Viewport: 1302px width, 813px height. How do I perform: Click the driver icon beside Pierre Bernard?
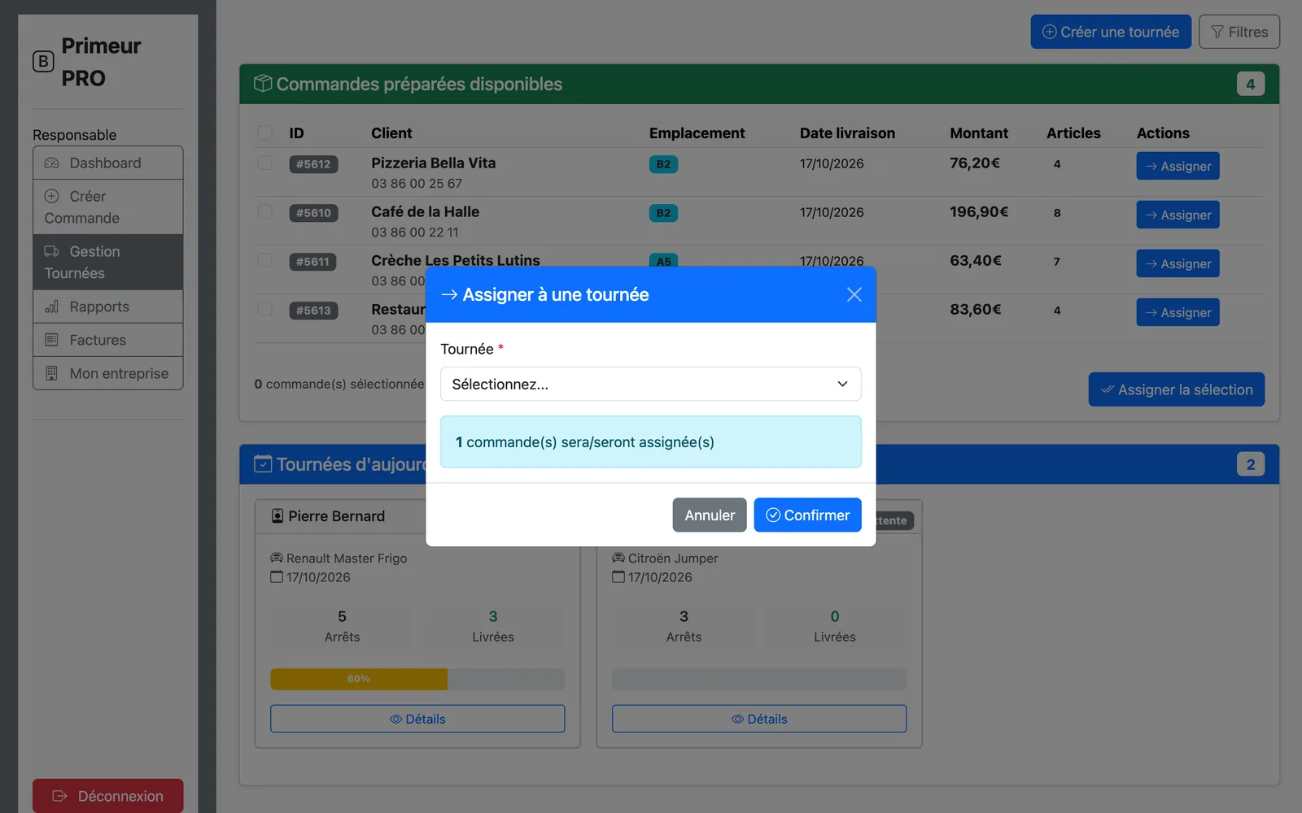(277, 516)
